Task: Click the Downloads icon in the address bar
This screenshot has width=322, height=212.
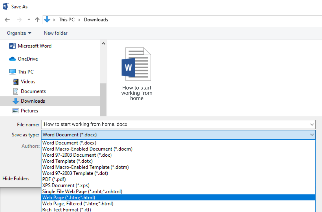Action: tap(49, 19)
